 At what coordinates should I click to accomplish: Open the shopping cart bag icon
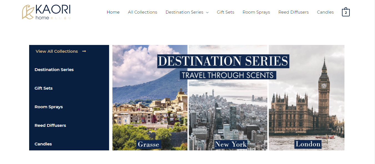click(x=346, y=12)
